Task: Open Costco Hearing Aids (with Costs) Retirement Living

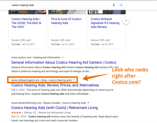Action: [54, 108]
